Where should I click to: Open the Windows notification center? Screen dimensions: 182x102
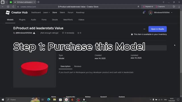tap(178, 99)
